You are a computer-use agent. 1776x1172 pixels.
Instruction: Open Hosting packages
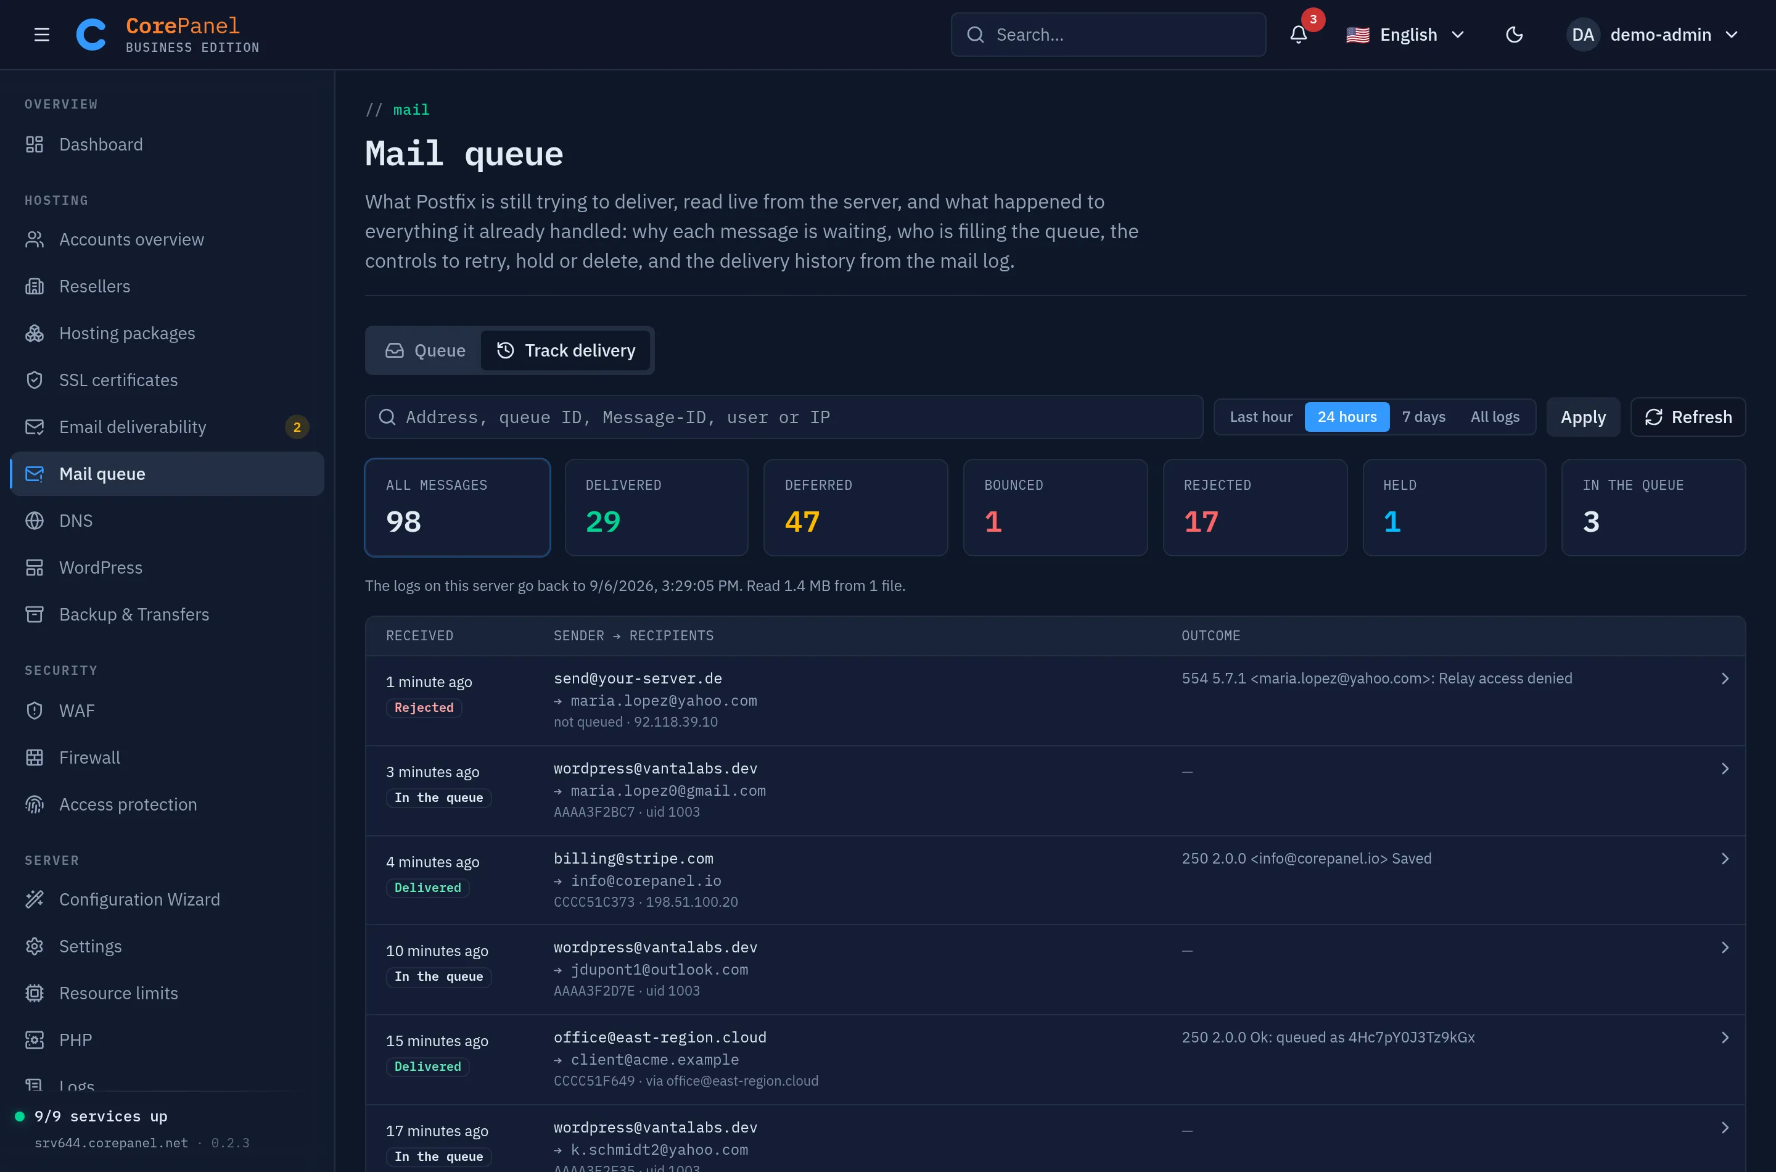pyautogui.click(x=167, y=333)
